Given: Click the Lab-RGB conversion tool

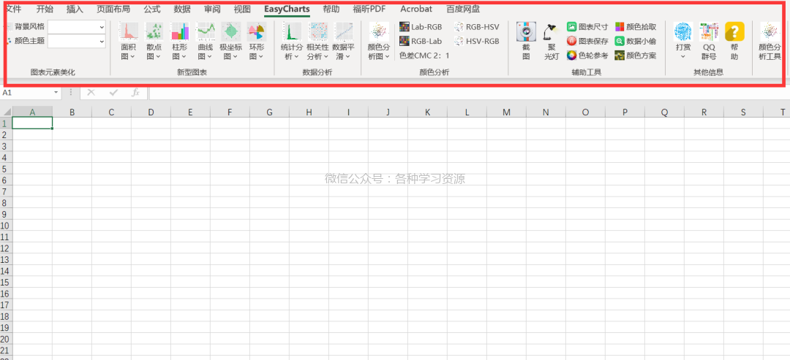Looking at the screenshot, I should pyautogui.click(x=421, y=27).
